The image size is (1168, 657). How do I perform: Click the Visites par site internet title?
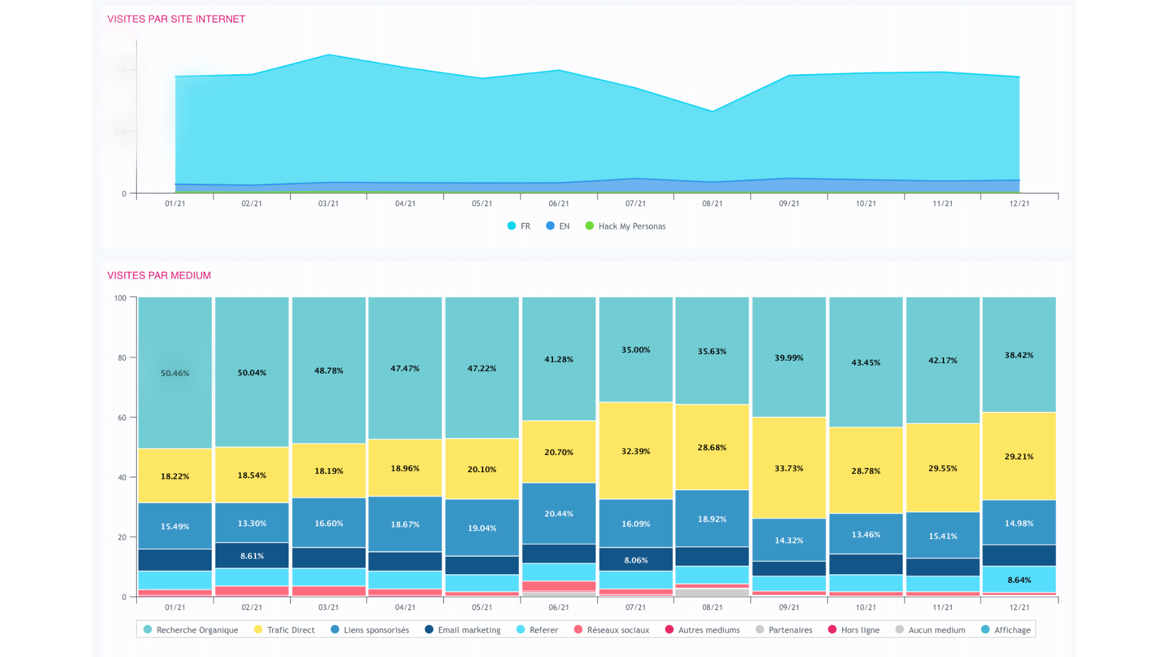[x=176, y=19]
